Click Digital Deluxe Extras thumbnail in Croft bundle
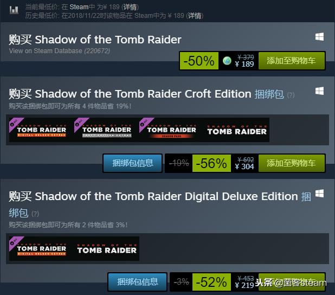The image size is (335, 295). click(x=41, y=130)
